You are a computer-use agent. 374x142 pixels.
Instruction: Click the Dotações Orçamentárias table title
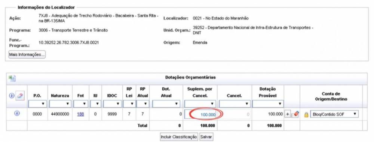190,77
